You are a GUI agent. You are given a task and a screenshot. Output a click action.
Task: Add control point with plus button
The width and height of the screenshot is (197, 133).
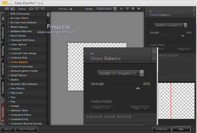tap(140, 108)
